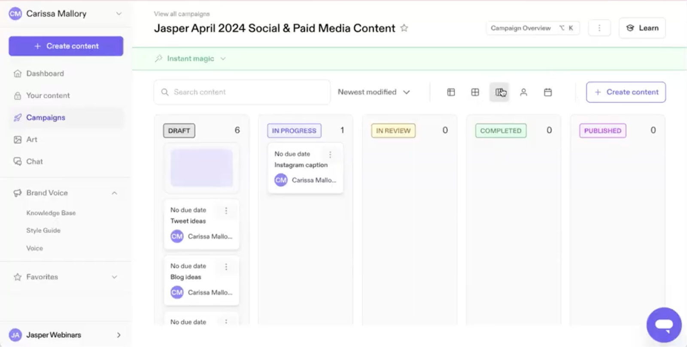Click the chat bubble icon beside Chat
Screen dimensions: 687x347
coord(18,161)
